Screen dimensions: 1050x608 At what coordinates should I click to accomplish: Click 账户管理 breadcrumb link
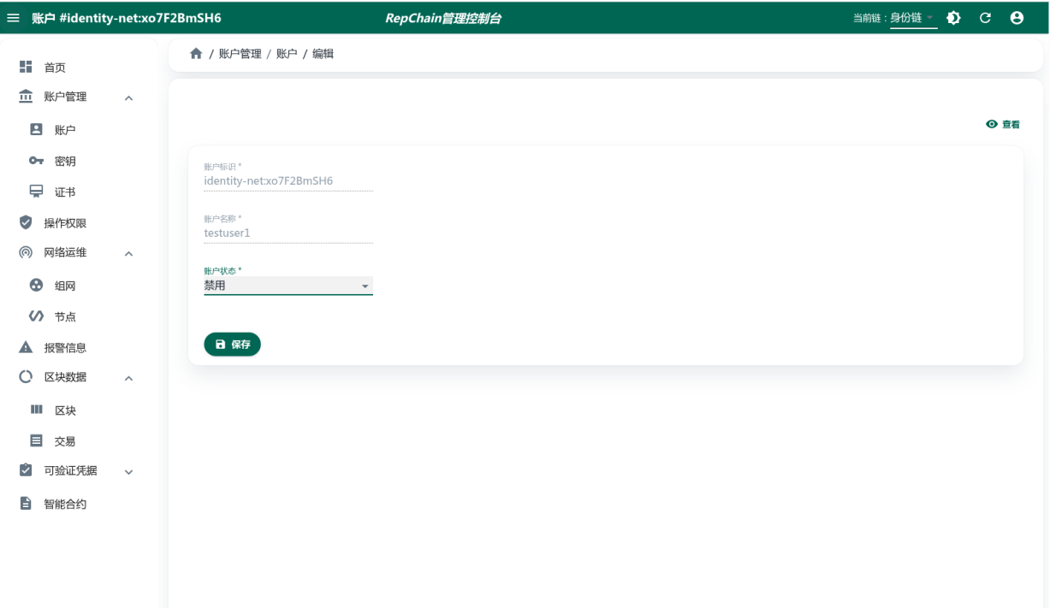tap(240, 54)
